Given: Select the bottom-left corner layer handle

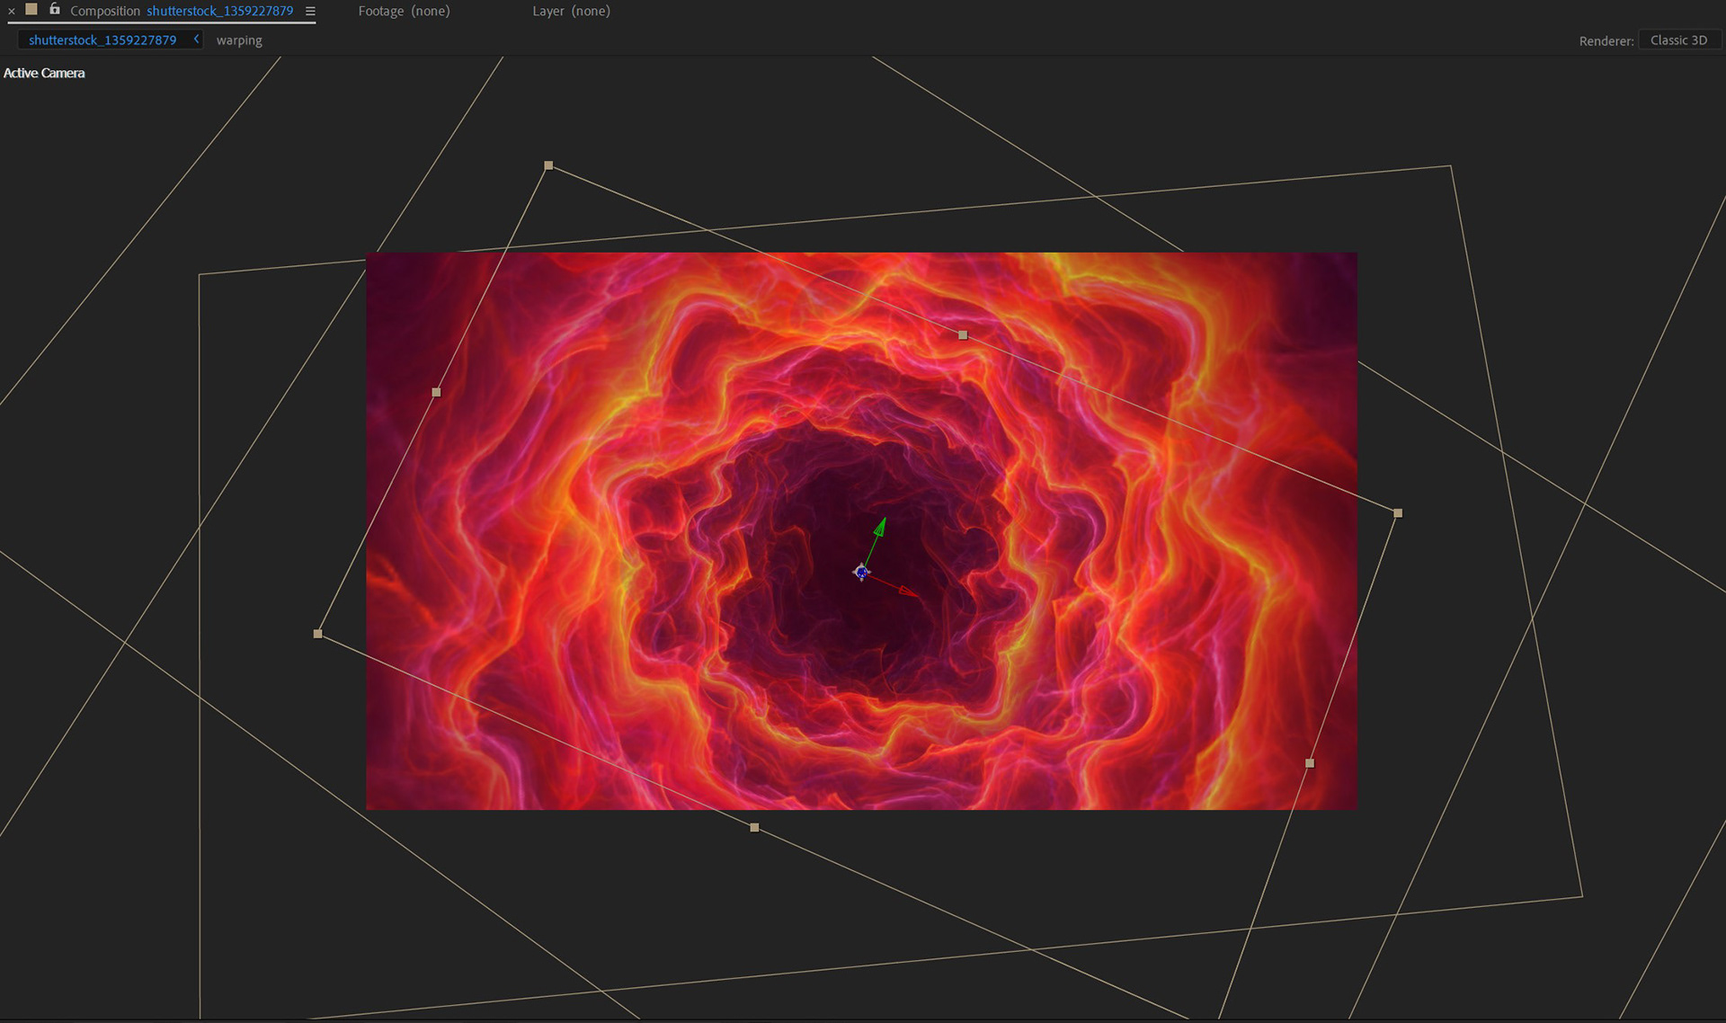Looking at the screenshot, I should point(317,634).
